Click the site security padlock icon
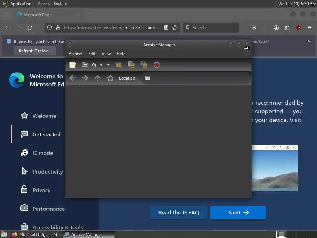The image size is (317, 238). pyautogui.click(x=58, y=28)
